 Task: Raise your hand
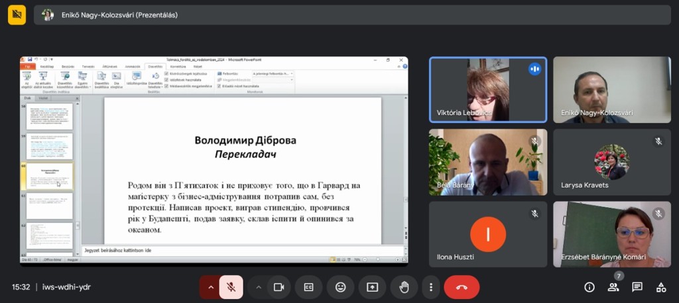404,287
